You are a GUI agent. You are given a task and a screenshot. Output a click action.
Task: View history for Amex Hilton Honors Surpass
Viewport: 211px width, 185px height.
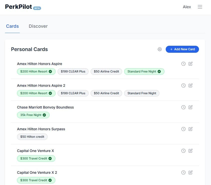coord(183,129)
